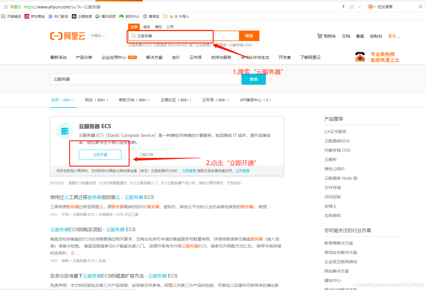Expand the address bar dropdown arrow
Screen dimensions: 426x290
pos(360,7)
